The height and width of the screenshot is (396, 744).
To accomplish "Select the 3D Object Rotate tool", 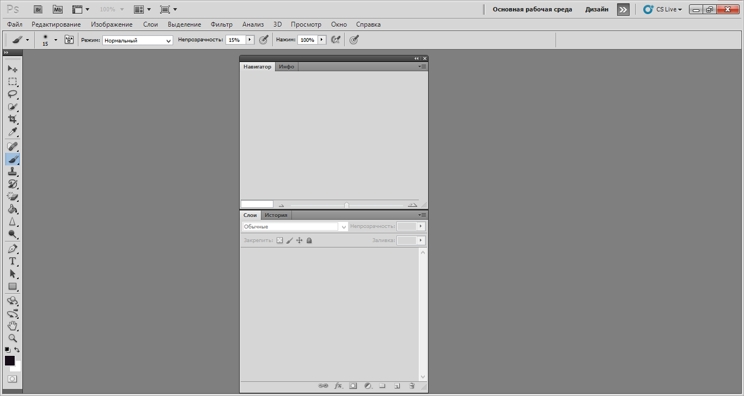I will (x=12, y=301).
